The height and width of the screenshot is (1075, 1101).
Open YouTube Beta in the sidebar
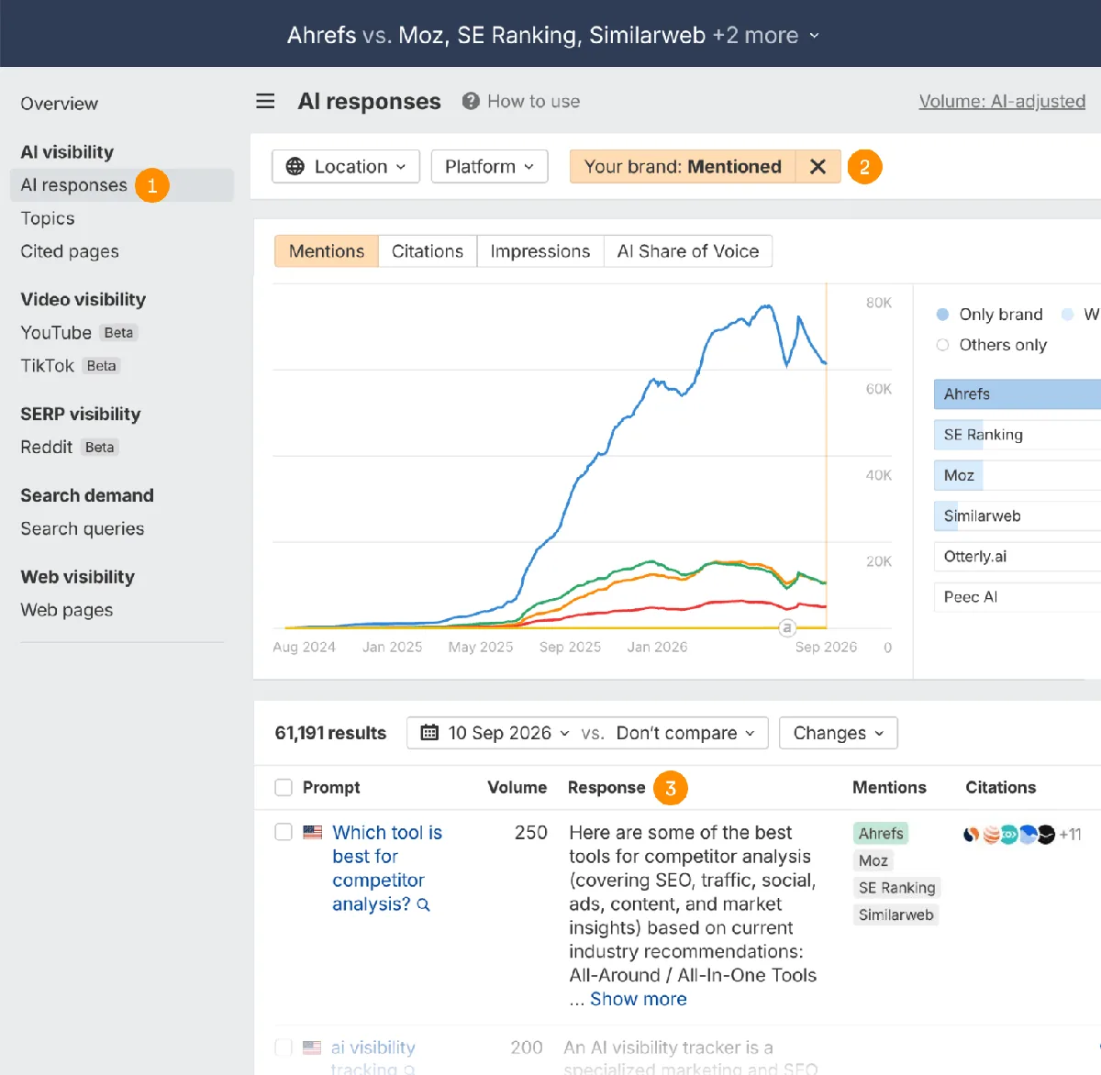click(79, 333)
